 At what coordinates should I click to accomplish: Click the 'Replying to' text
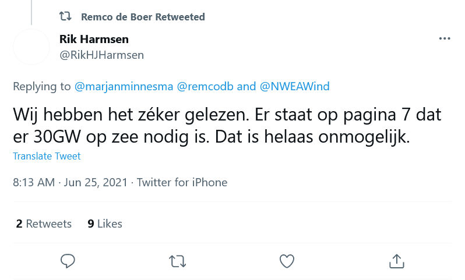click(x=41, y=87)
